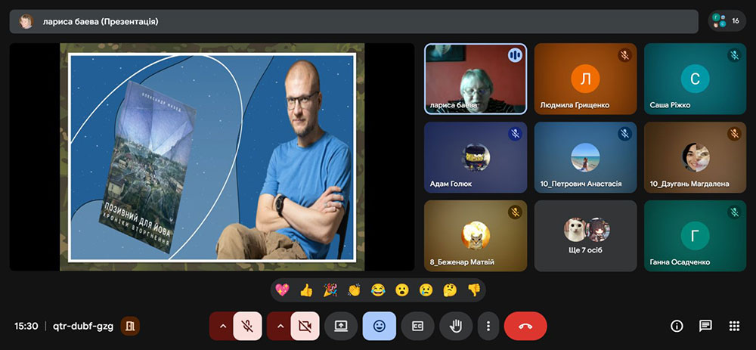The height and width of the screenshot is (350, 756).
Task: Expand video settings arrow beside camera
Action: 280,326
